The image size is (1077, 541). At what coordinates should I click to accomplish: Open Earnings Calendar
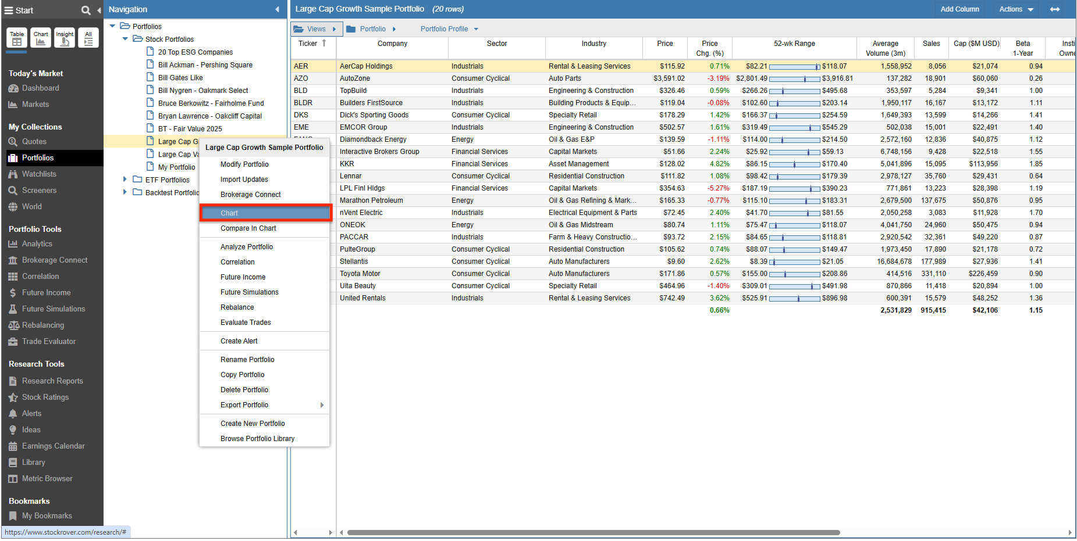[x=53, y=446]
